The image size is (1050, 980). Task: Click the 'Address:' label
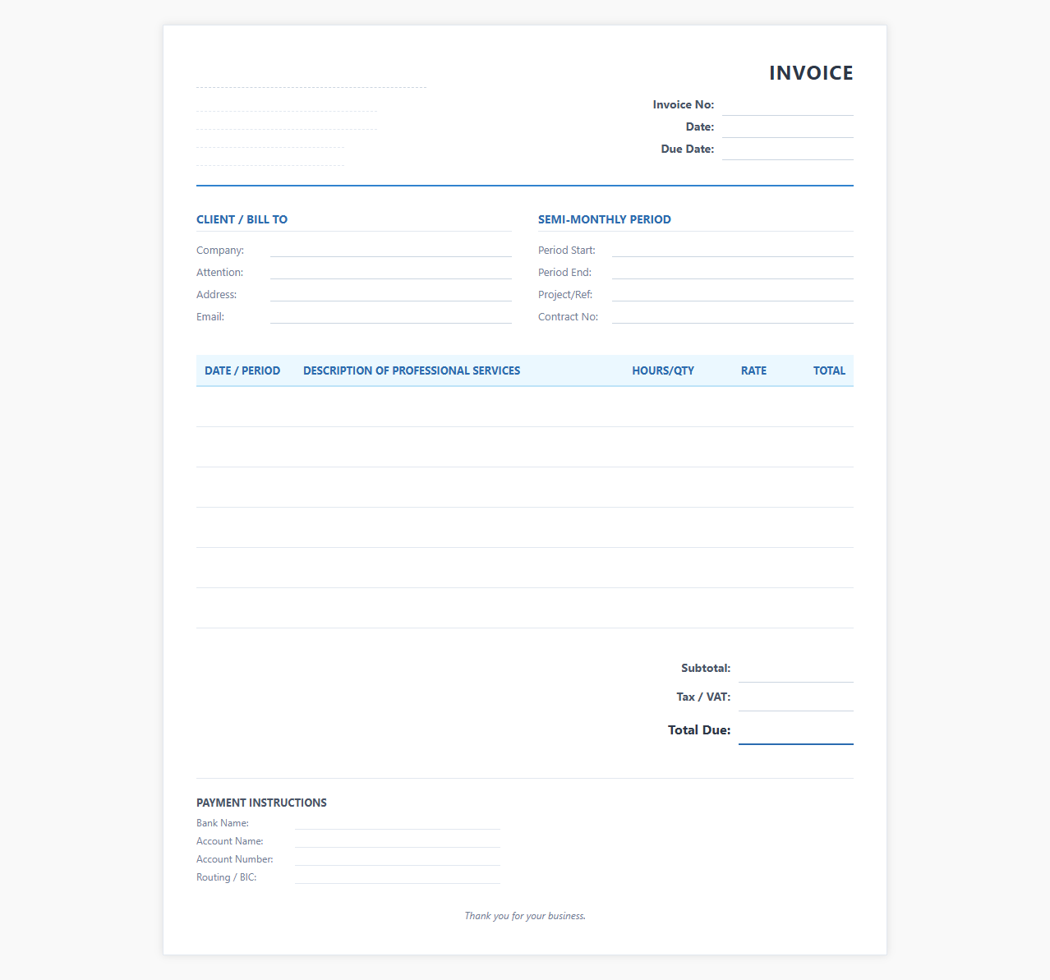pos(216,294)
